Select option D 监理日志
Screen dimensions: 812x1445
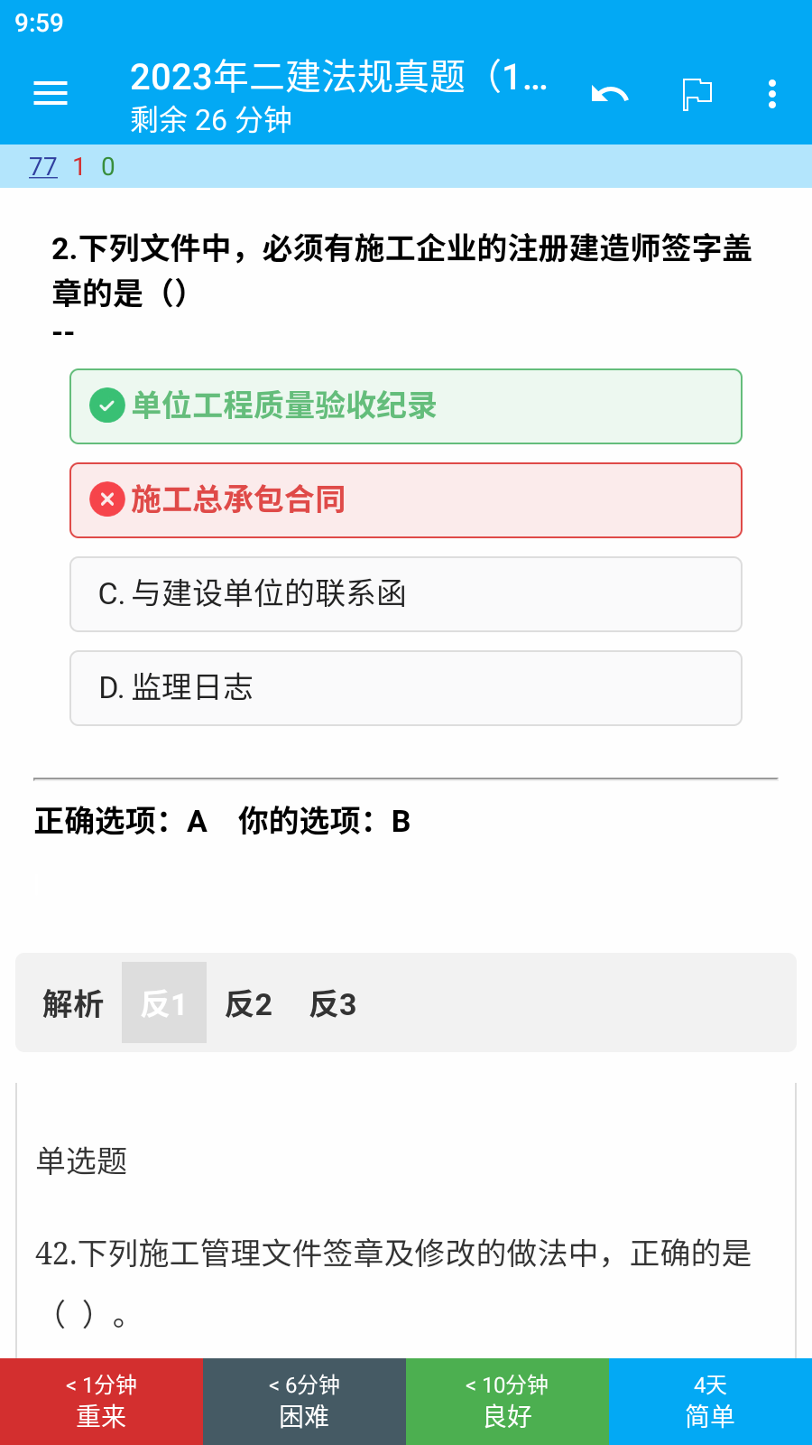406,688
